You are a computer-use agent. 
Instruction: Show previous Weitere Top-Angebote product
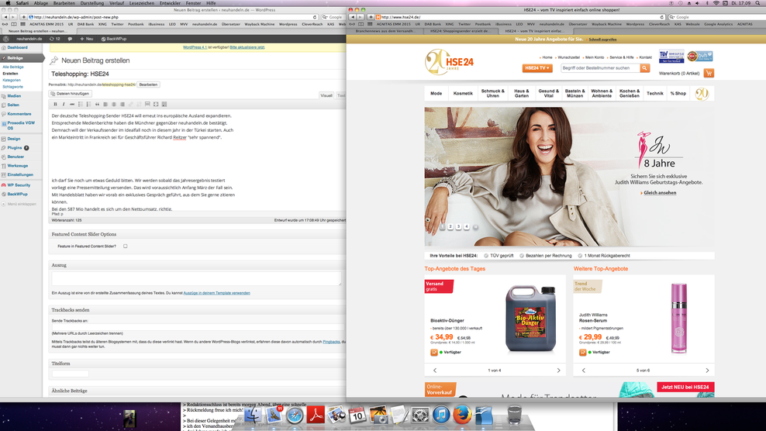(583, 371)
